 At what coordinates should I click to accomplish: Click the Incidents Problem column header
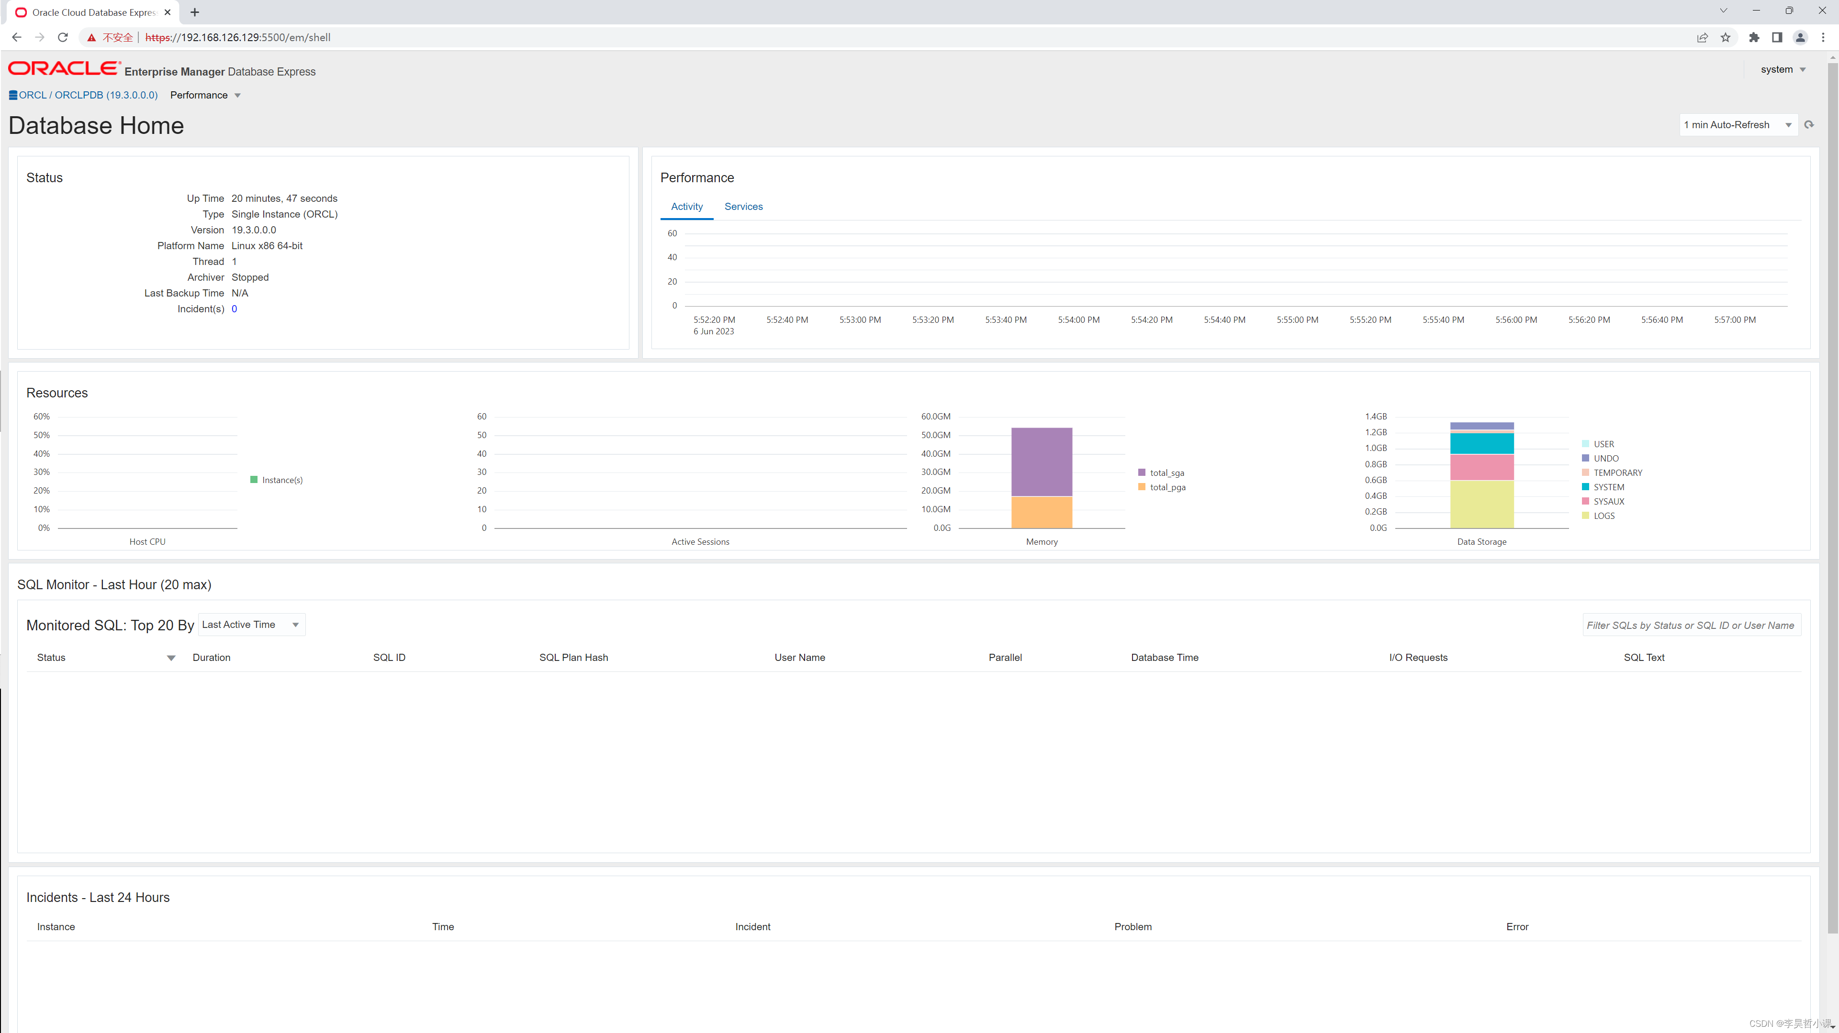(1133, 927)
